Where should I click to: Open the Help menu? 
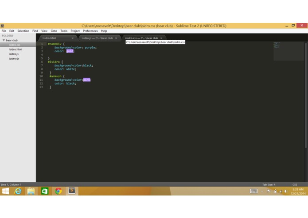[104, 31]
